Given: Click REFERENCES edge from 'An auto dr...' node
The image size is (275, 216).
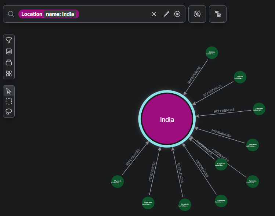Looking at the screenshot, I should click(180, 173).
